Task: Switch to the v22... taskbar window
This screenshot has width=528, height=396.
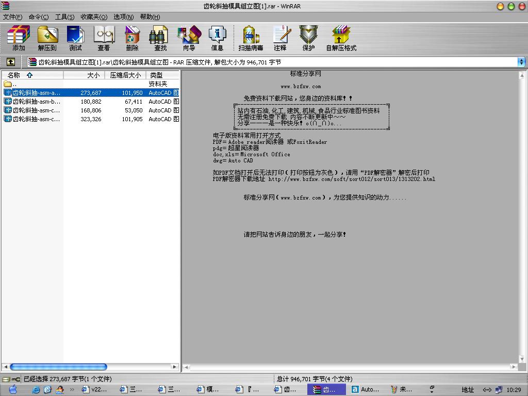Action: (94, 390)
